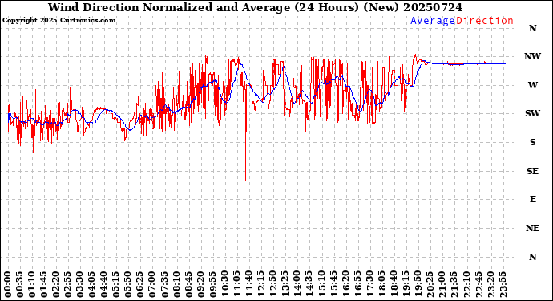
Task: Click the 12:50 time axis label
Action: [x=273, y=284]
